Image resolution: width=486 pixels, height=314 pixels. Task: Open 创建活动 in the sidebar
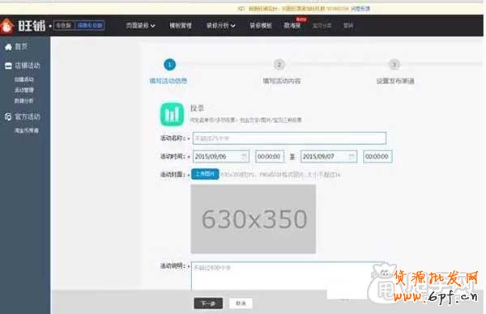[x=23, y=79]
